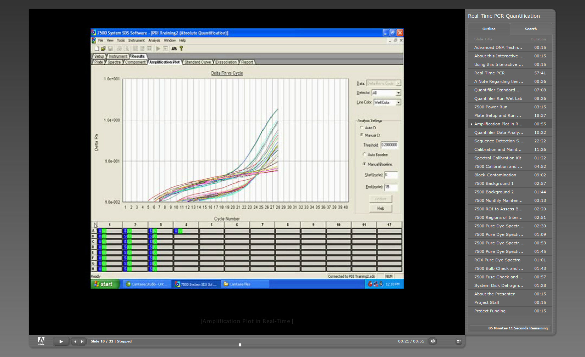Click the Start (cycle) input field
This screenshot has height=357, width=585.
pyautogui.click(x=391, y=175)
